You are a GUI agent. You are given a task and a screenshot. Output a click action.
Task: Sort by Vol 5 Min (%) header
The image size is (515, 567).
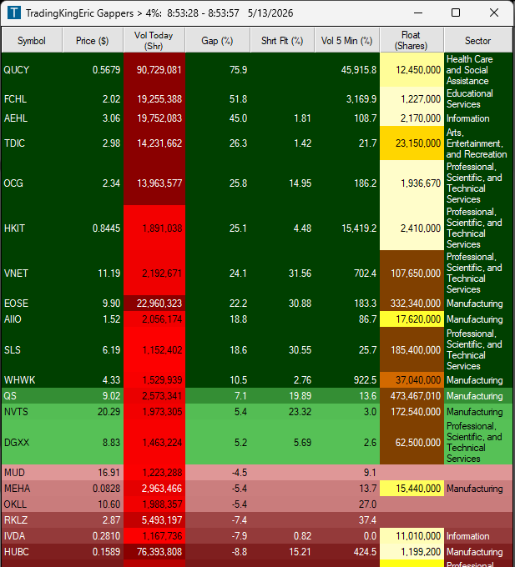coord(347,41)
